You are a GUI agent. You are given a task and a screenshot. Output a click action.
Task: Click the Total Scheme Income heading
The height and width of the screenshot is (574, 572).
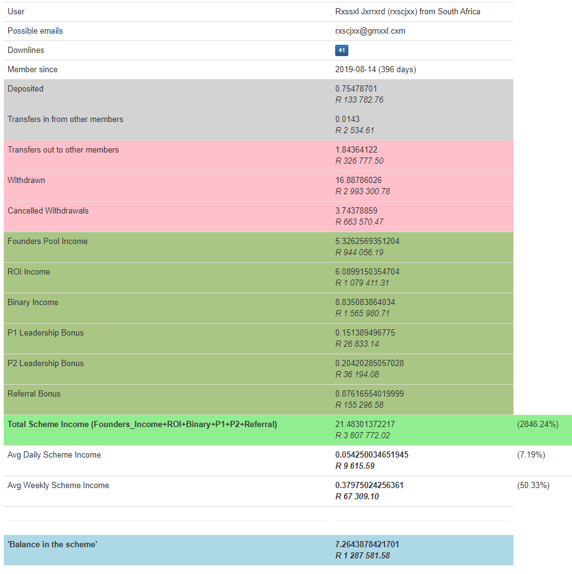[142, 425]
